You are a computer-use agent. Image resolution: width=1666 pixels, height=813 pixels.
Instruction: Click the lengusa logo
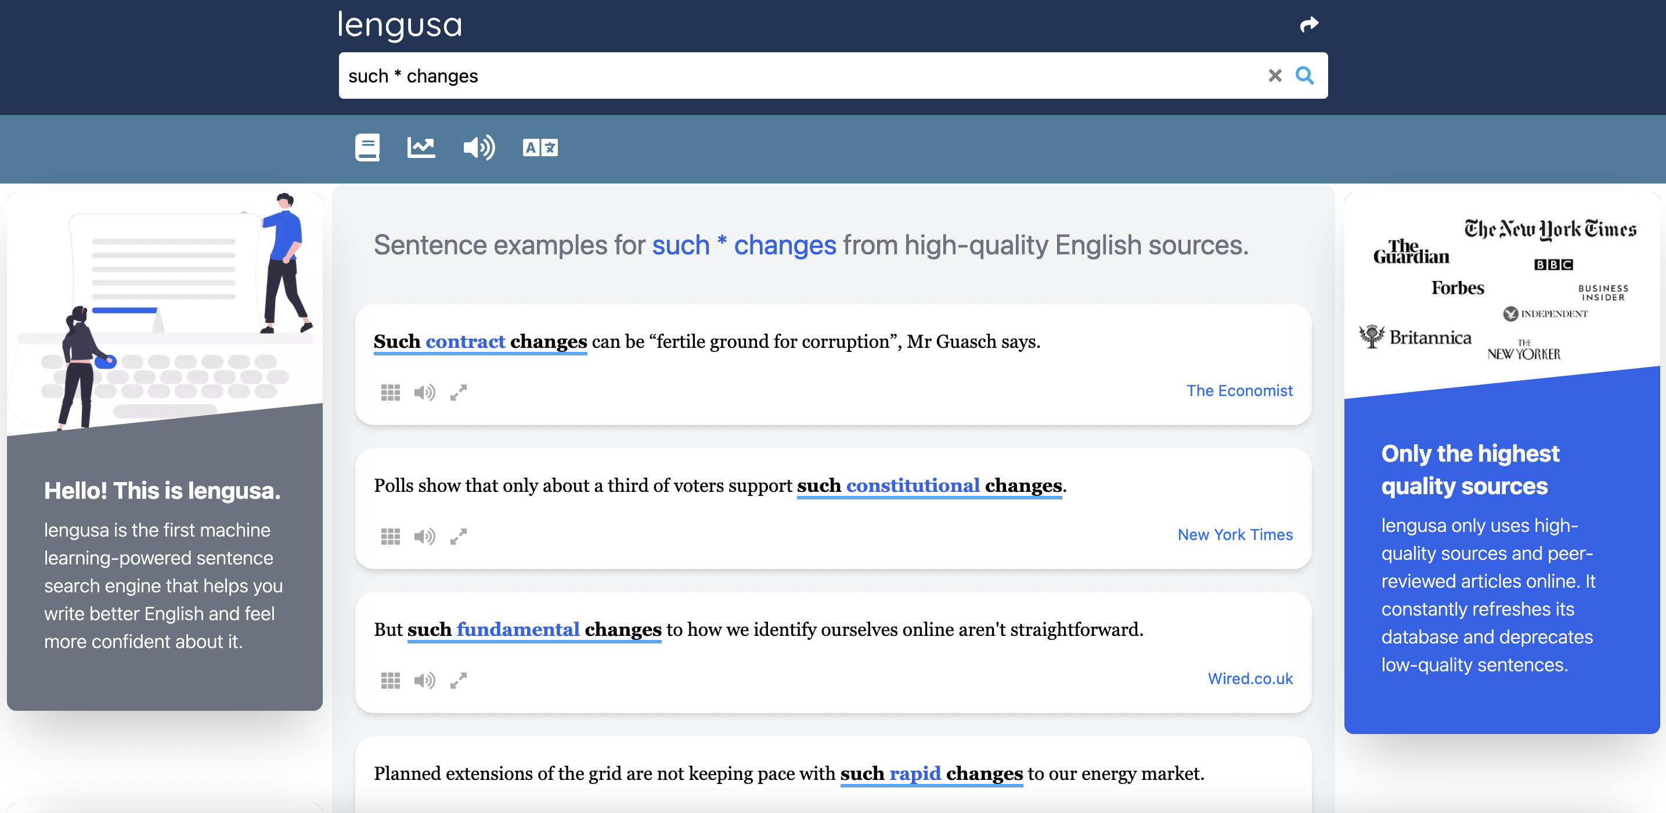click(400, 26)
